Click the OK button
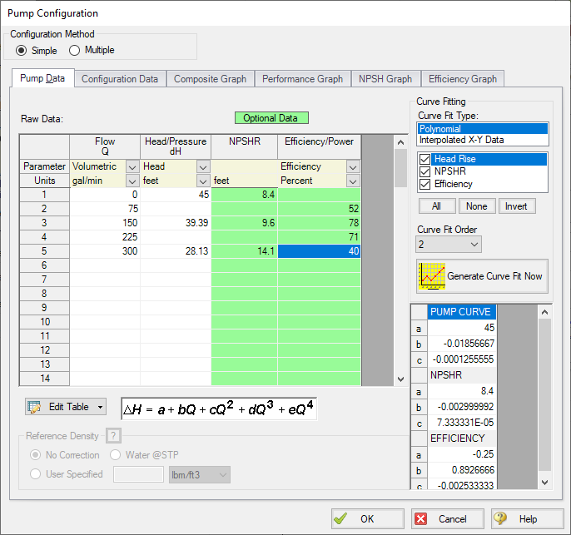The height and width of the screenshot is (535, 571). click(x=367, y=518)
